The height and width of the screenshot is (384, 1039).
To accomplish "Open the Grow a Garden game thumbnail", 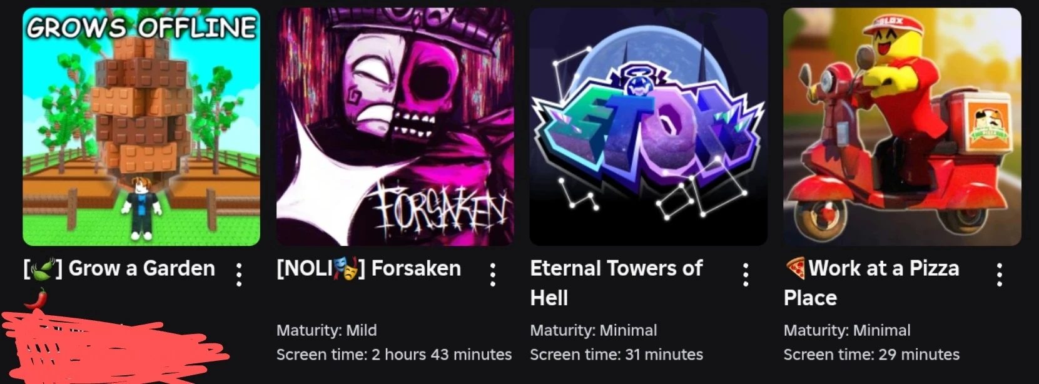I will pyautogui.click(x=141, y=127).
